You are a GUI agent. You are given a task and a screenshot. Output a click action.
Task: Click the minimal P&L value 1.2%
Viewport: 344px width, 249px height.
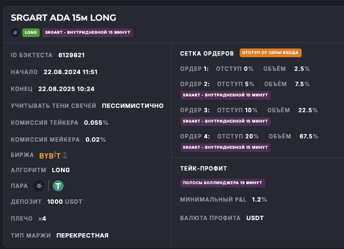tap(260, 200)
